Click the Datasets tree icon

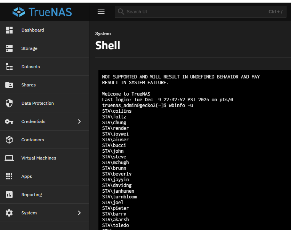point(9,67)
